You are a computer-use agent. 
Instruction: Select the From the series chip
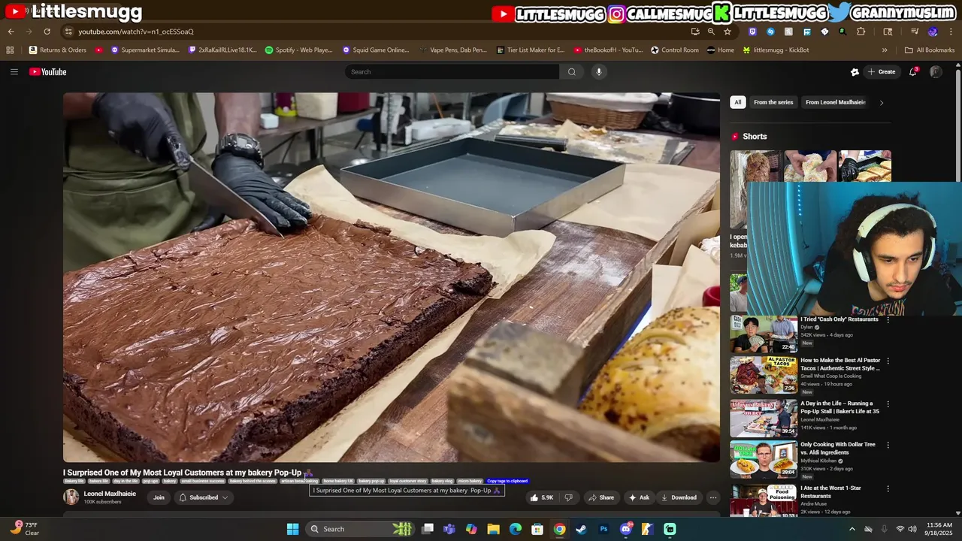tap(773, 102)
